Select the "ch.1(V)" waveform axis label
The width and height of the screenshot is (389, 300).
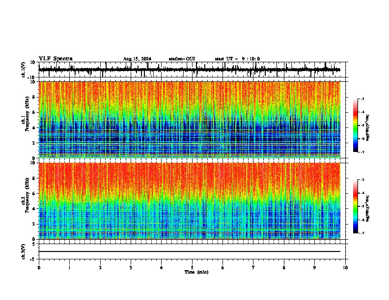(x=24, y=70)
